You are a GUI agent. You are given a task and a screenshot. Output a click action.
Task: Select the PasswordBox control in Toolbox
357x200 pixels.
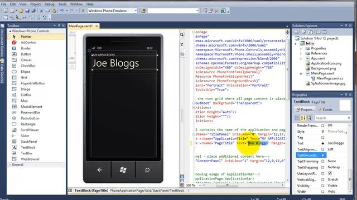click(x=36, y=112)
